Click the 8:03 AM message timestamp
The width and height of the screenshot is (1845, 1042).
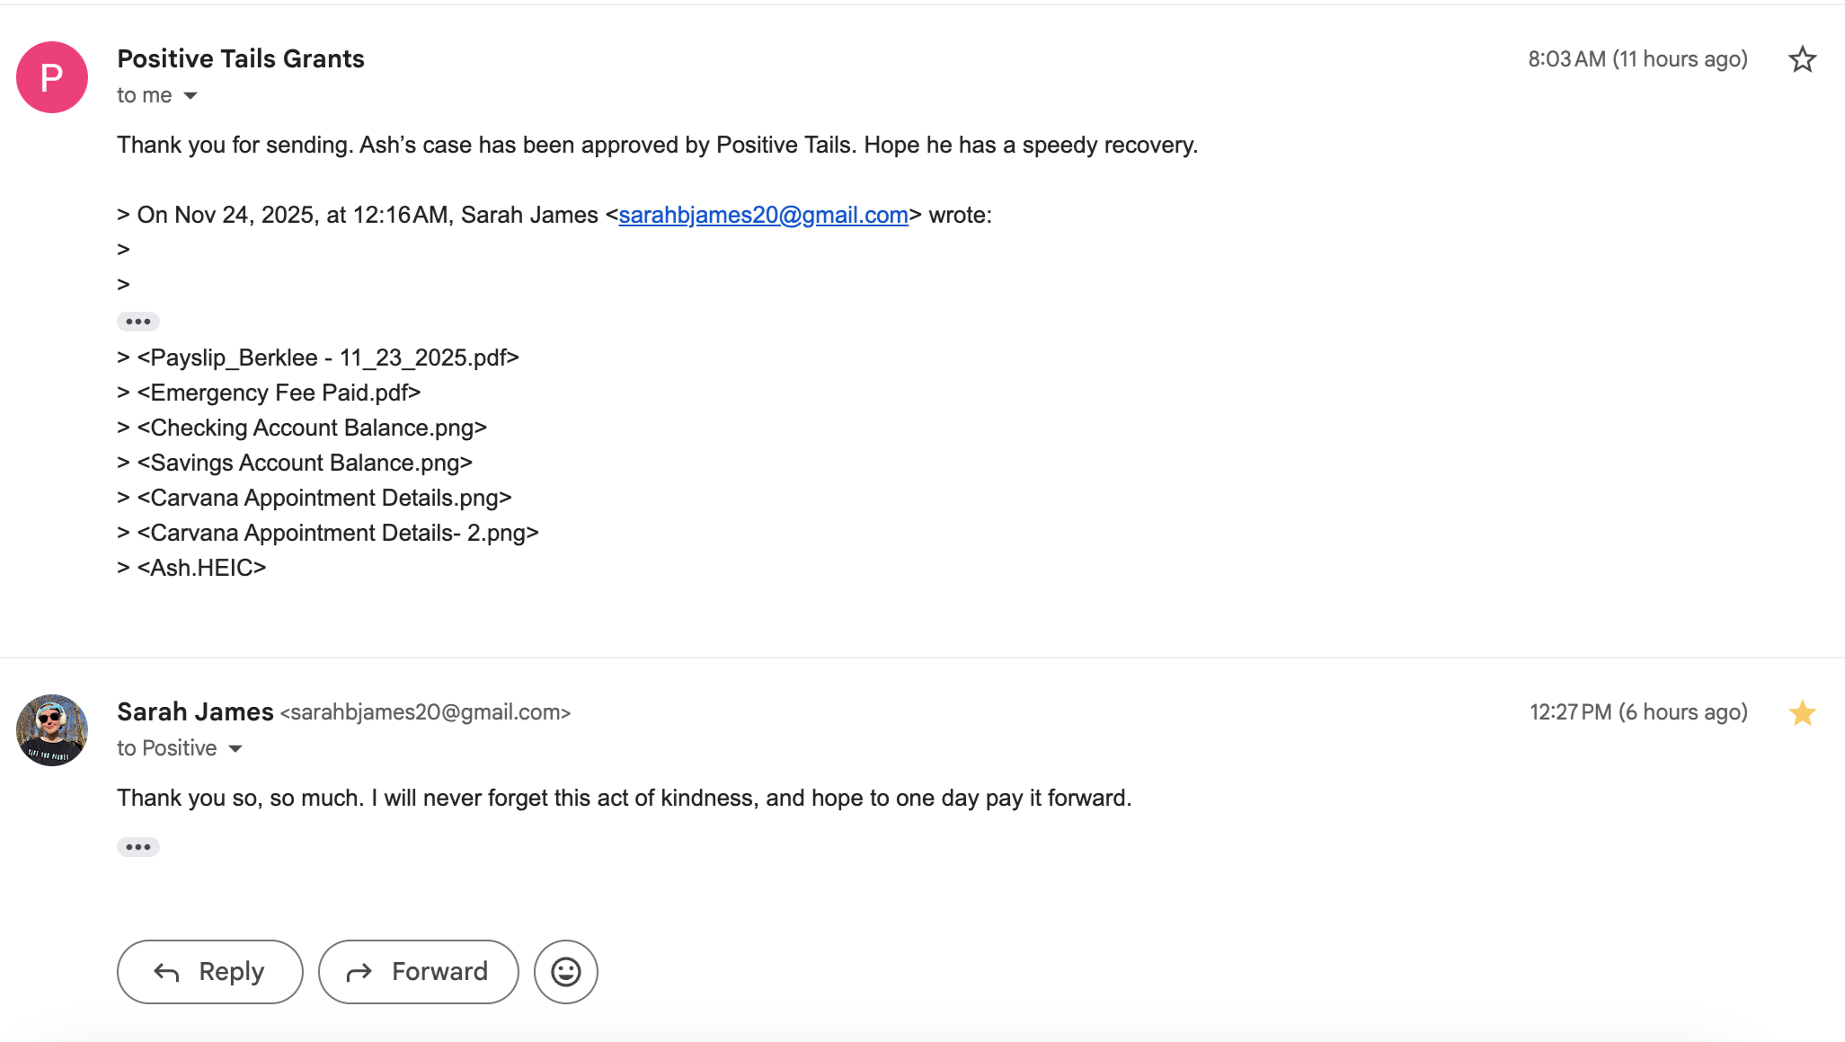pyautogui.click(x=1637, y=59)
